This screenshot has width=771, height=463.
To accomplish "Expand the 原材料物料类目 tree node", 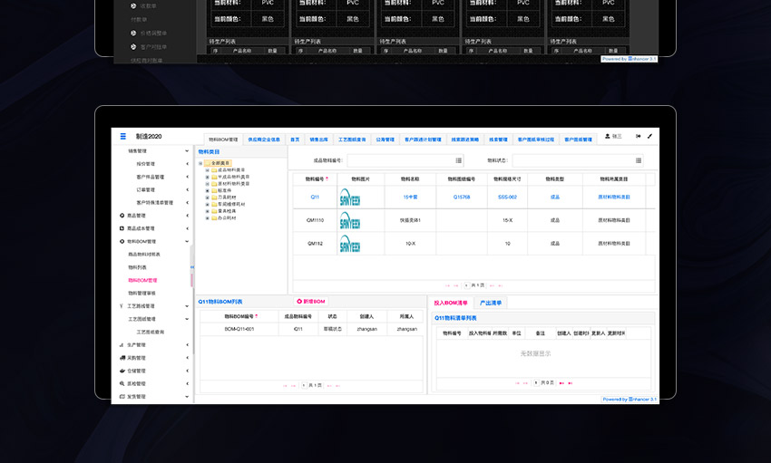I will (x=208, y=184).
